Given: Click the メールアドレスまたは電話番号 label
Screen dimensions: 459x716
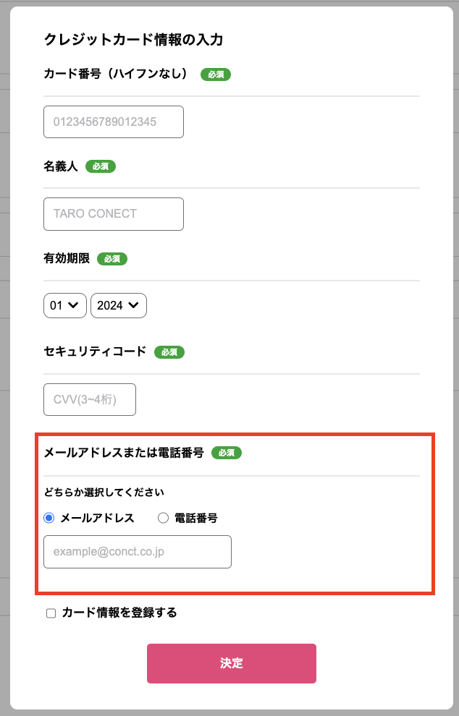Looking at the screenshot, I should tap(124, 453).
